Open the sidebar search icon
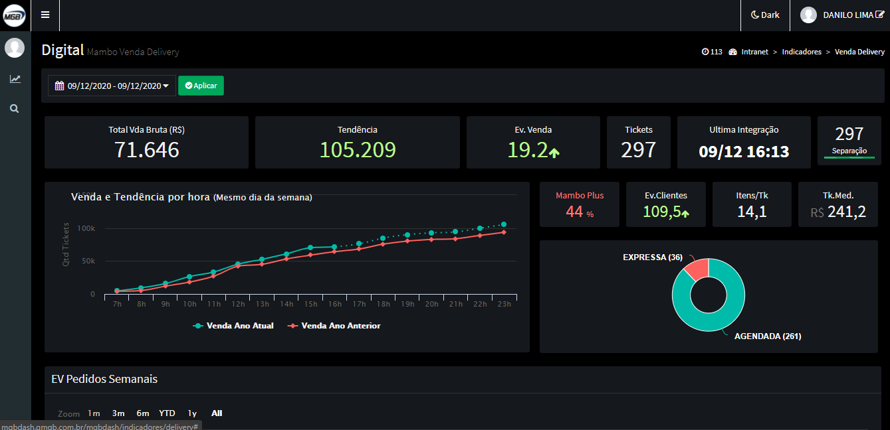890x430 pixels. click(15, 108)
